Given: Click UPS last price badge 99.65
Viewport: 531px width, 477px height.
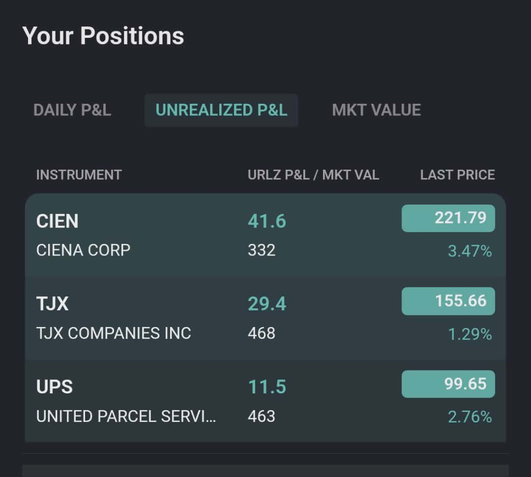Looking at the screenshot, I should 448,384.
